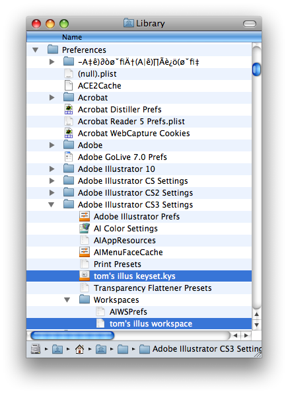Select the AI Color Settings icon
Screen dimensions: 288x394
(85, 228)
